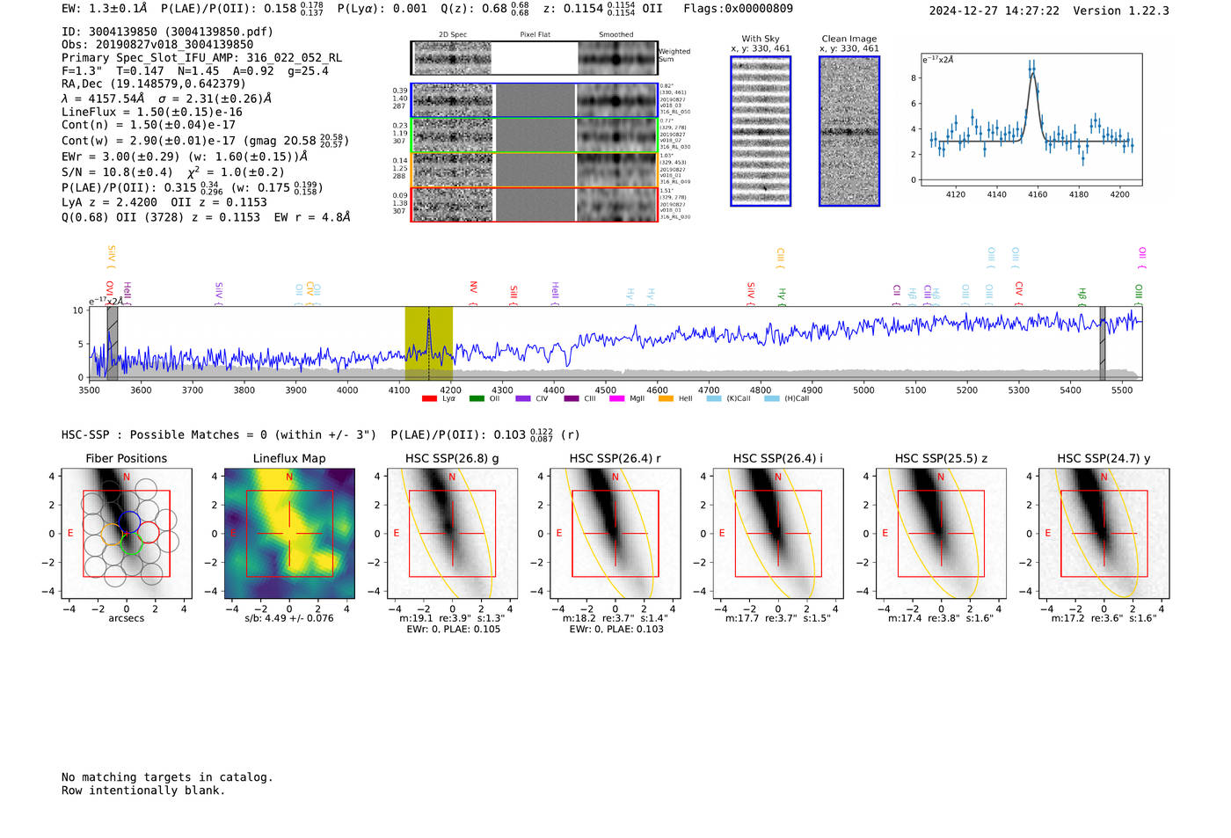The image size is (1231, 838).
Task: Click the "2024-12-27 14:27:22" timestamp
Action: 994,11
